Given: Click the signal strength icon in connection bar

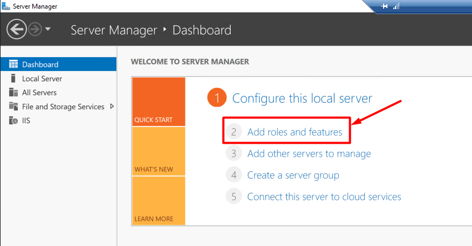Looking at the screenshot, I should 396,6.
